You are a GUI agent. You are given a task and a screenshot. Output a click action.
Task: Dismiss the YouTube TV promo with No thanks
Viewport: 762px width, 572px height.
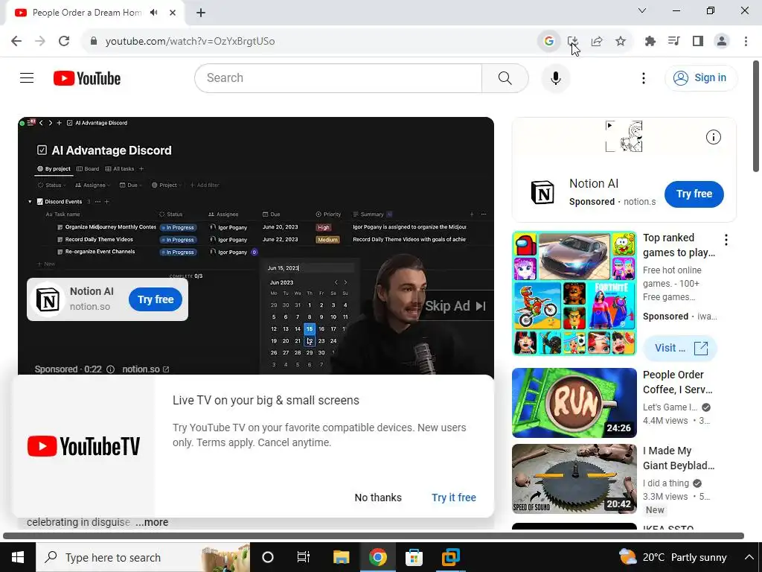coord(378,498)
